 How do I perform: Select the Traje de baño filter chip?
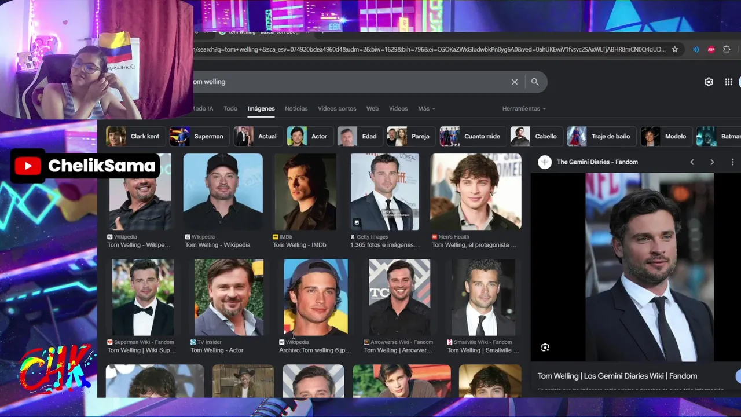click(x=601, y=137)
